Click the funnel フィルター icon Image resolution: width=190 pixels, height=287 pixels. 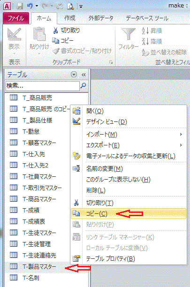point(129,34)
